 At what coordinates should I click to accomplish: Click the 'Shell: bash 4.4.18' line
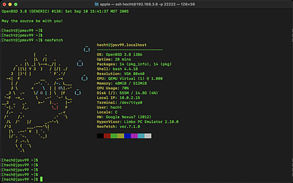tap(117, 69)
